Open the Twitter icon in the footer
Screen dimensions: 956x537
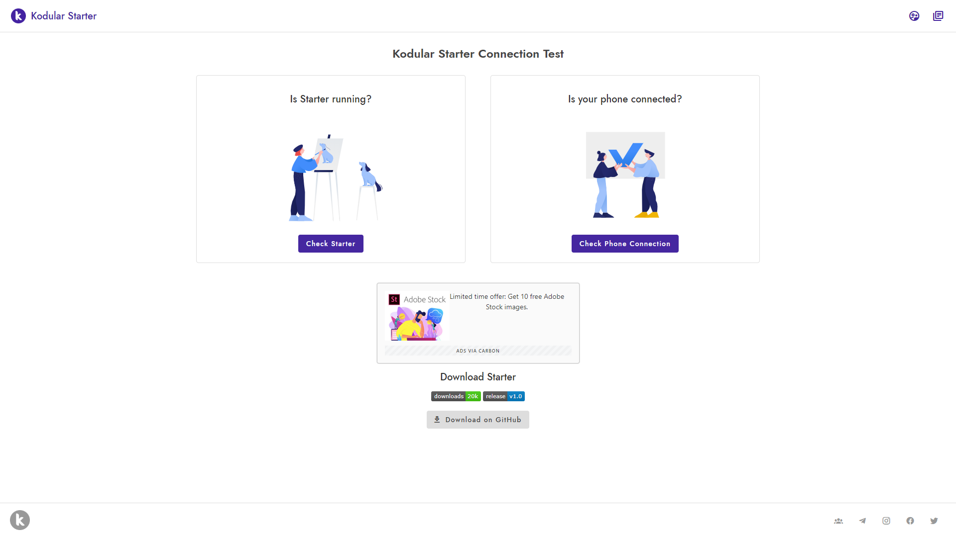coord(935,520)
